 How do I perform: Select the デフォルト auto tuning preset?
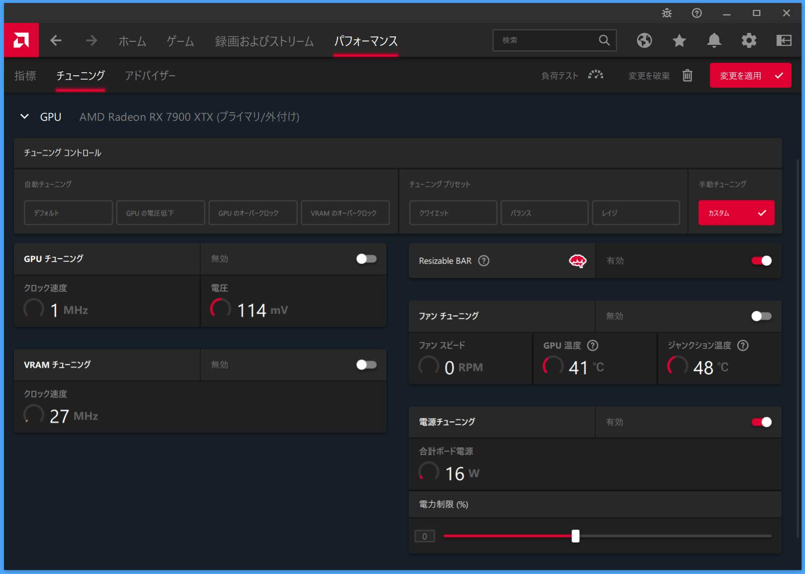[x=68, y=213]
